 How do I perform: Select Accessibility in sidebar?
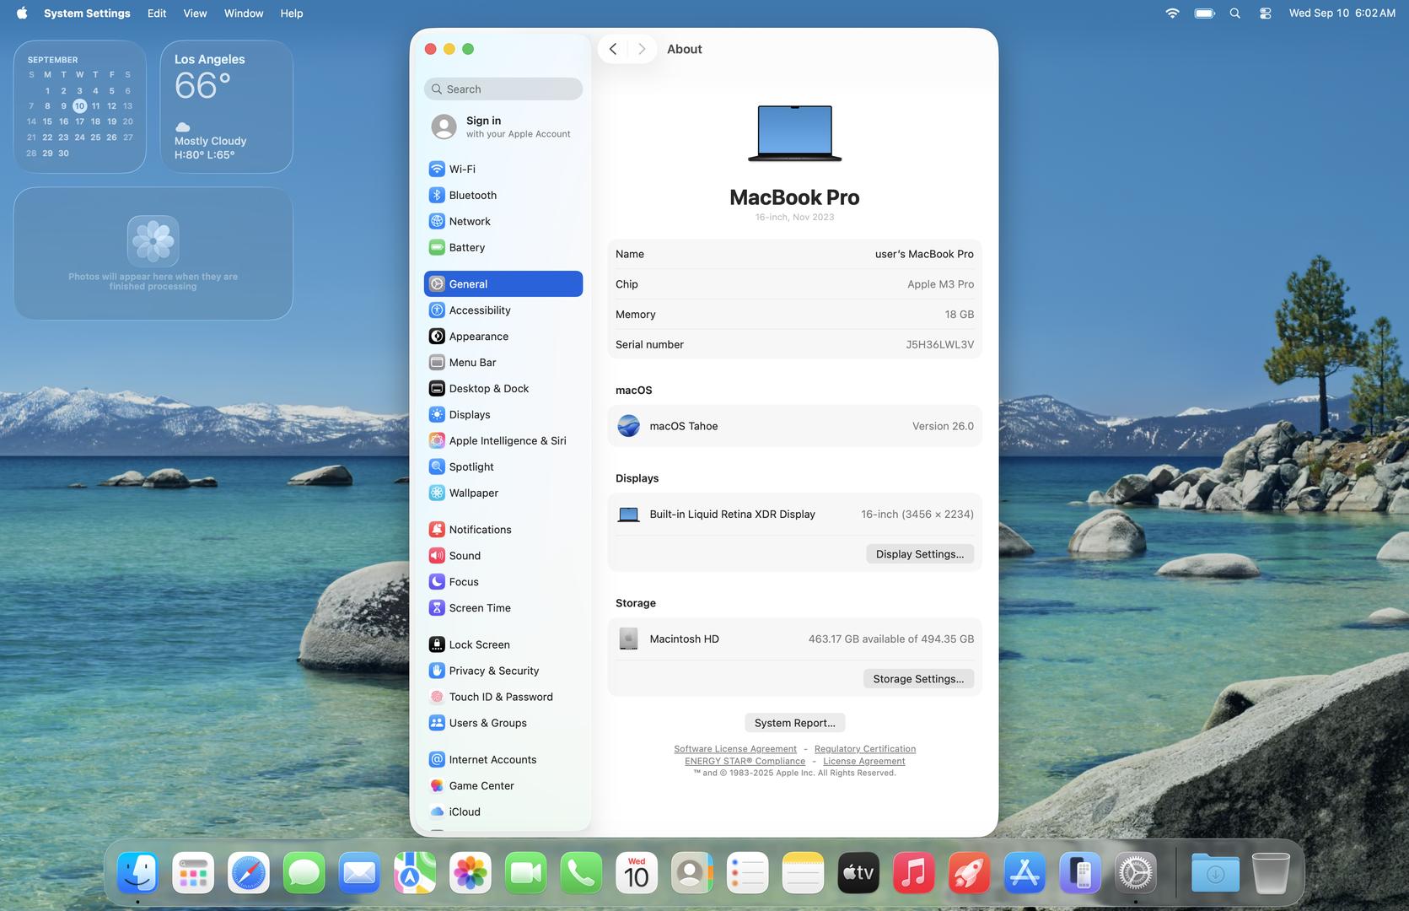(x=503, y=310)
